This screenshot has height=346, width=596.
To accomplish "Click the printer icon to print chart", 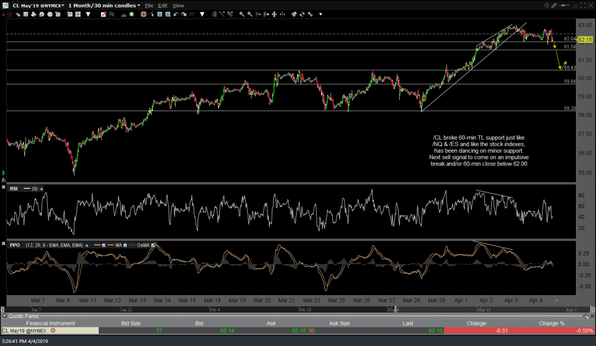I will [x=34, y=14].
